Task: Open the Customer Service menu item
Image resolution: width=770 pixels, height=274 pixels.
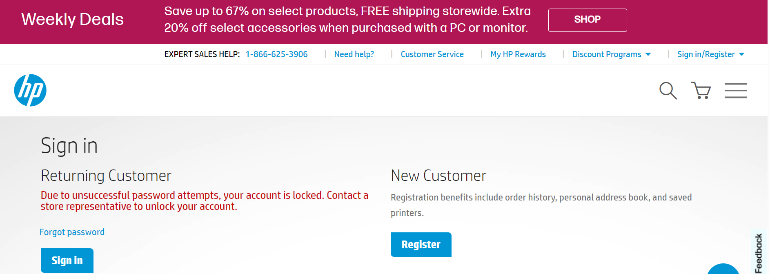Action: (432, 54)
